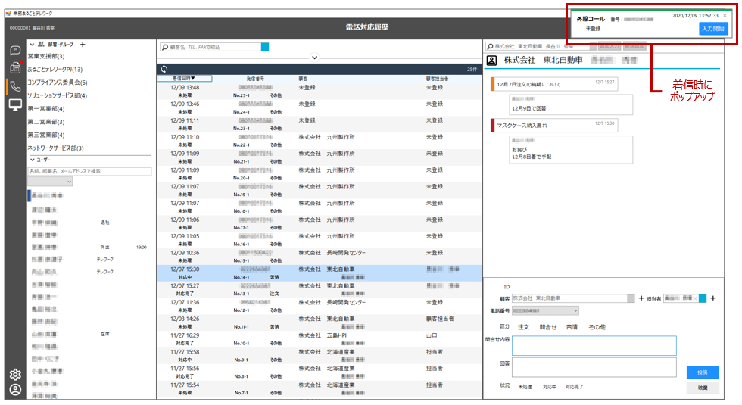Expand the search filter chevron above list

click(x=315, y=58)
